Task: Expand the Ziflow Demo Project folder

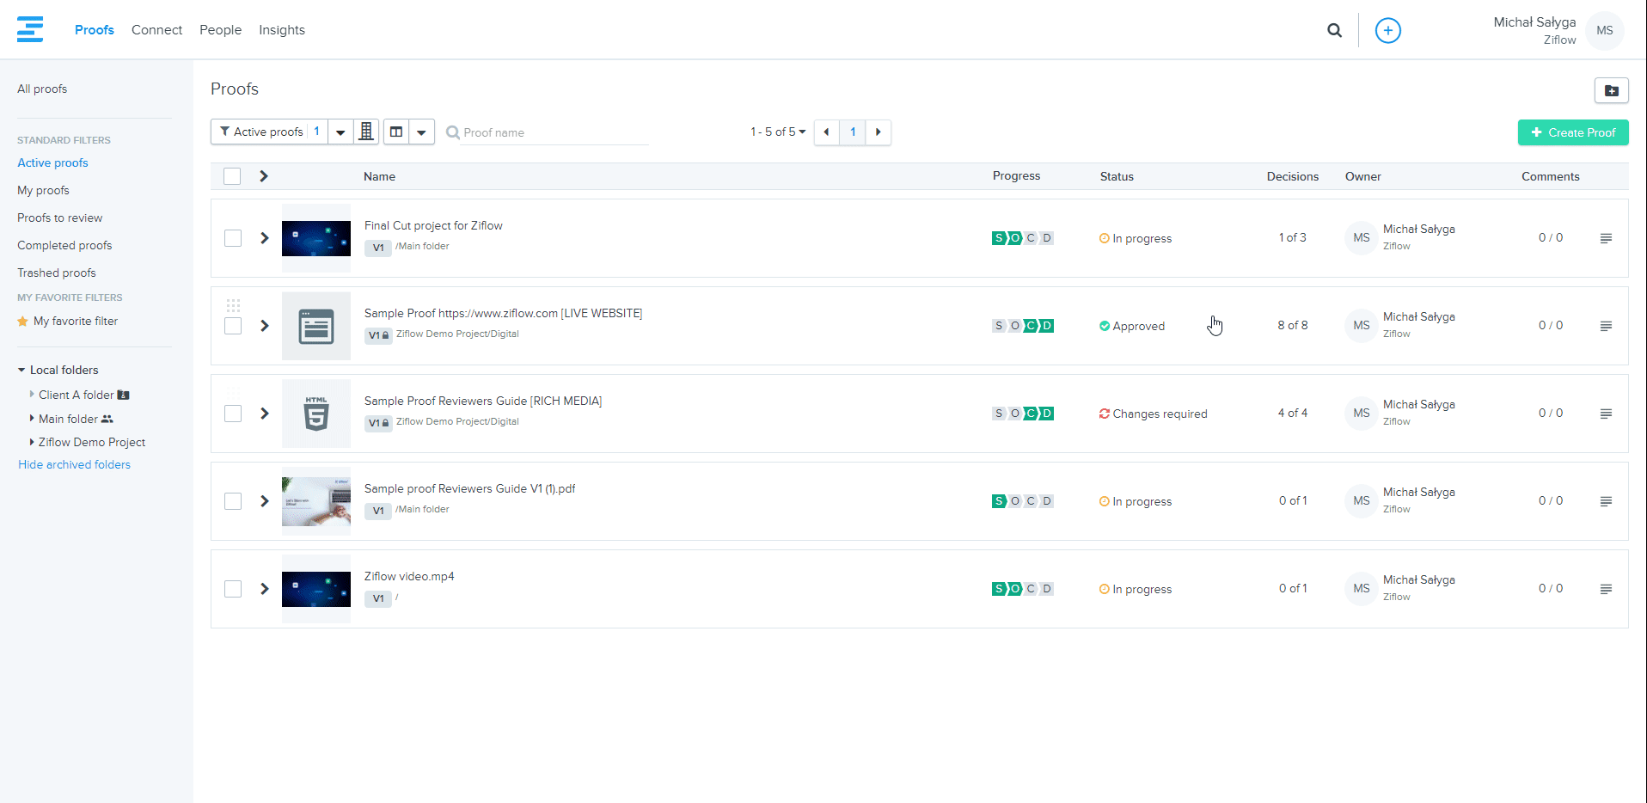Action: [x=33, y=442]
